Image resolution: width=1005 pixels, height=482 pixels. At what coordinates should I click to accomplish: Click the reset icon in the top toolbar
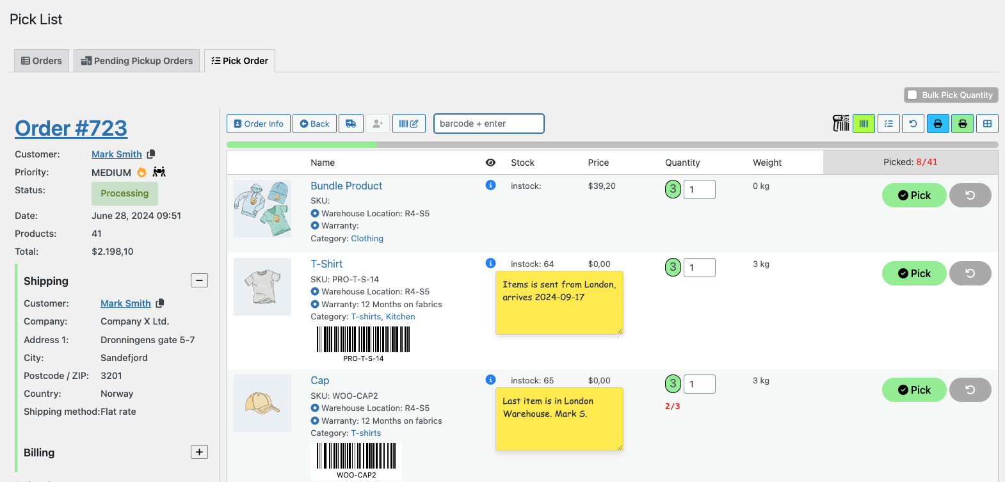click(x=913, y=124)
